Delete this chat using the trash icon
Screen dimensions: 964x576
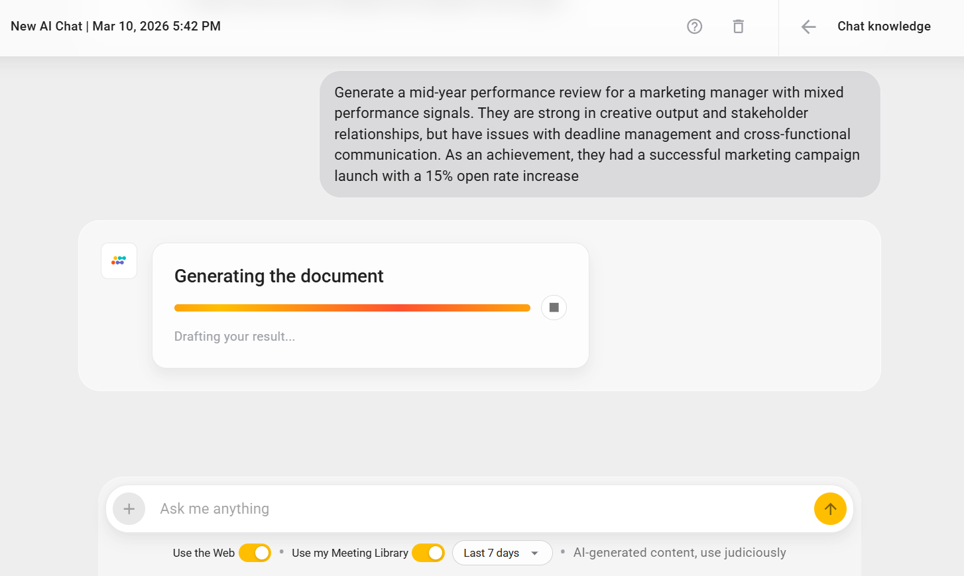738,27
